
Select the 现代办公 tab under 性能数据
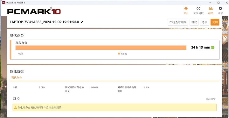(x=17, y=77)
